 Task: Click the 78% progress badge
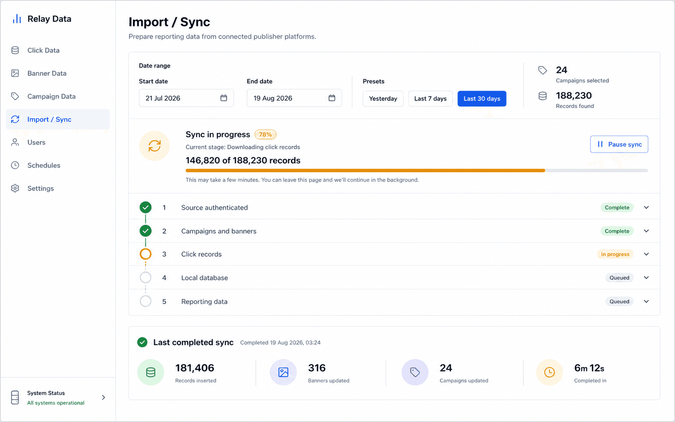(x=265, y=134)
